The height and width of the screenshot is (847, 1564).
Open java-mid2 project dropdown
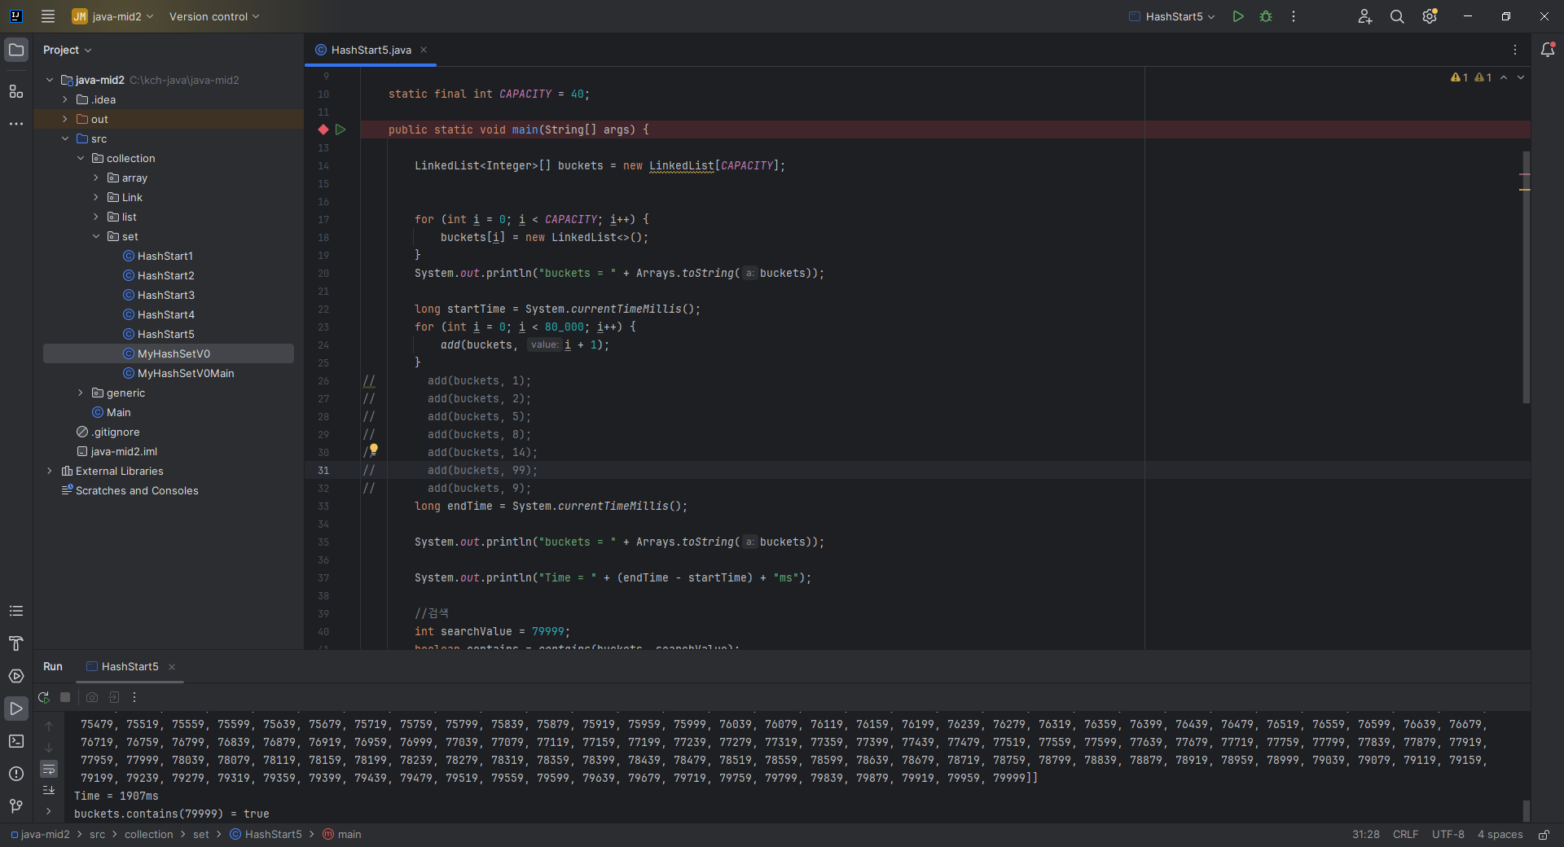113,16
